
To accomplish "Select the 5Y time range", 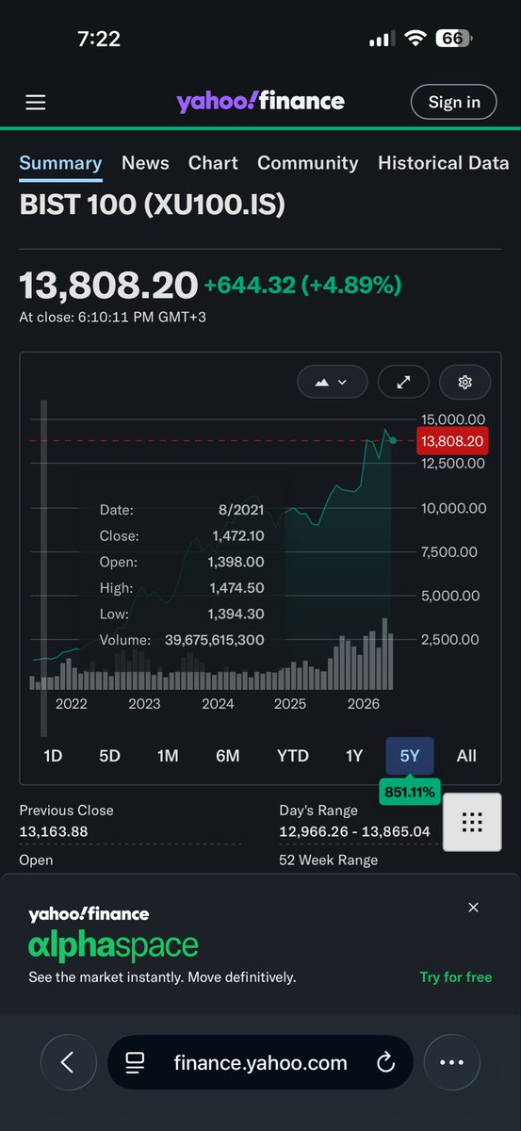I will (x=410, y=756).
